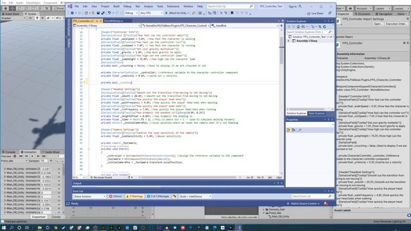The height and width of the screenshot is (231, 411).
Task: Click Add to Source Control
Action: 303,203
